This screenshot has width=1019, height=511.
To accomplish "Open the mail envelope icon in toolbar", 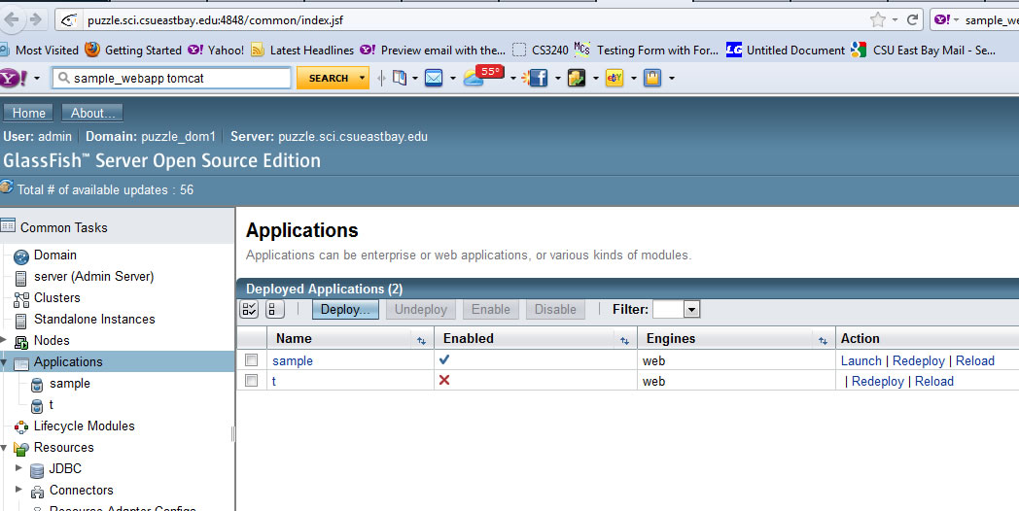I will pyautogui.click(x=434, y=78).
